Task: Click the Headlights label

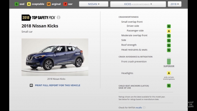Action: (x=127, y=73)
